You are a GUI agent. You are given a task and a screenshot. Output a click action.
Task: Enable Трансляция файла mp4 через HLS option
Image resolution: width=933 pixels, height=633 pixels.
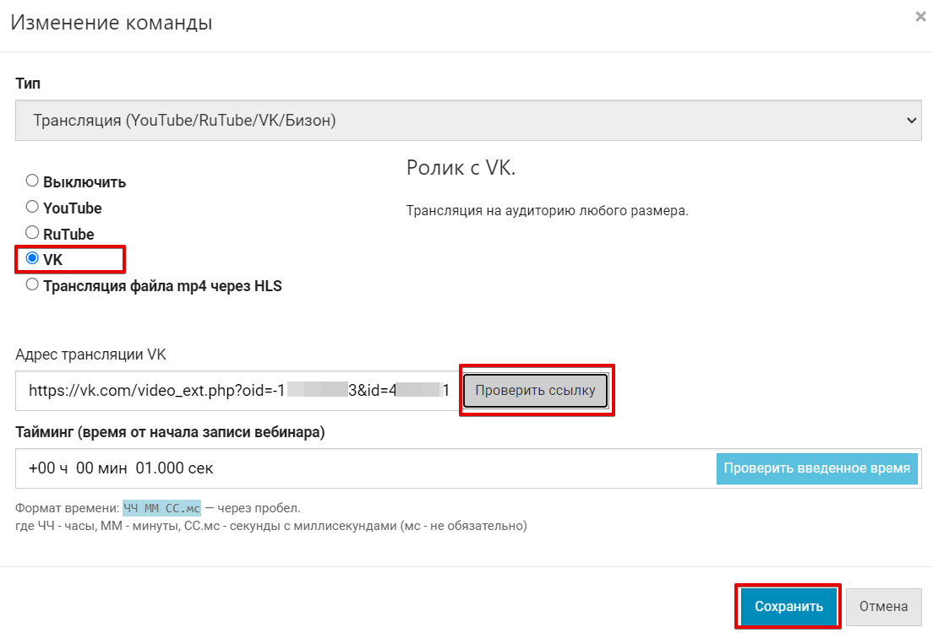tap(32, 285)
